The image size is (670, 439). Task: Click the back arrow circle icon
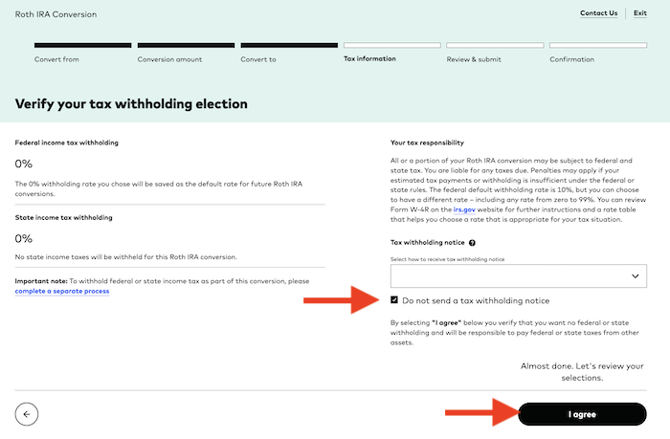(27, 414)
